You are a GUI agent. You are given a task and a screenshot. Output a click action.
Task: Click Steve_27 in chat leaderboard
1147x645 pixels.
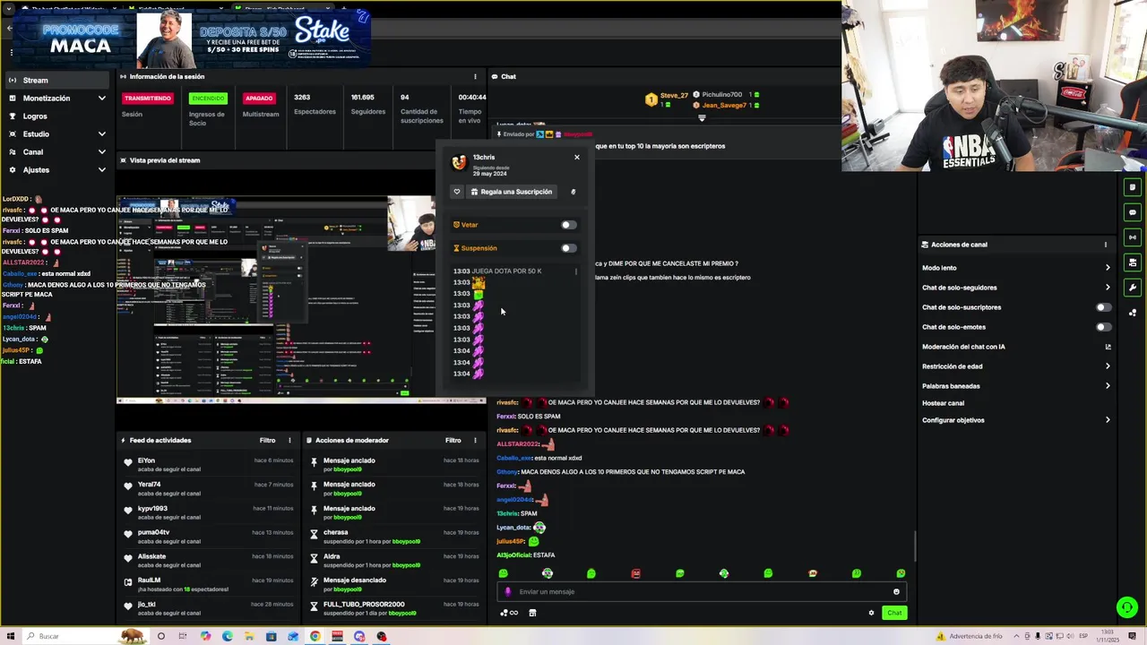tap(674, 96)
